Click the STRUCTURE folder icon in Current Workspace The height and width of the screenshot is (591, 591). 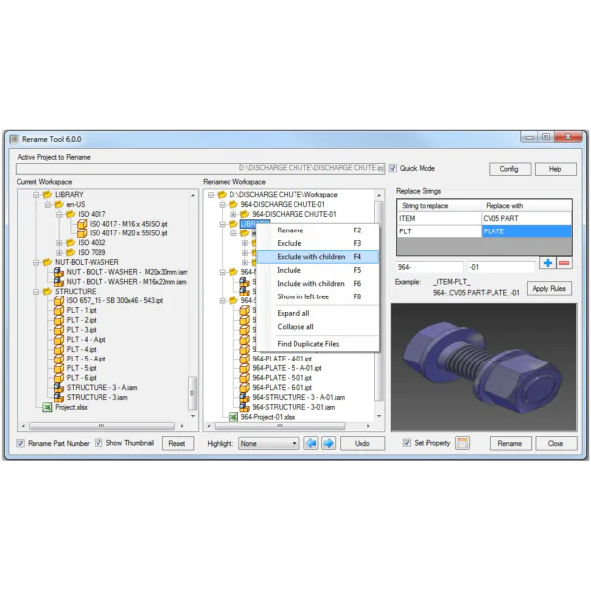(x=47, y=291)
